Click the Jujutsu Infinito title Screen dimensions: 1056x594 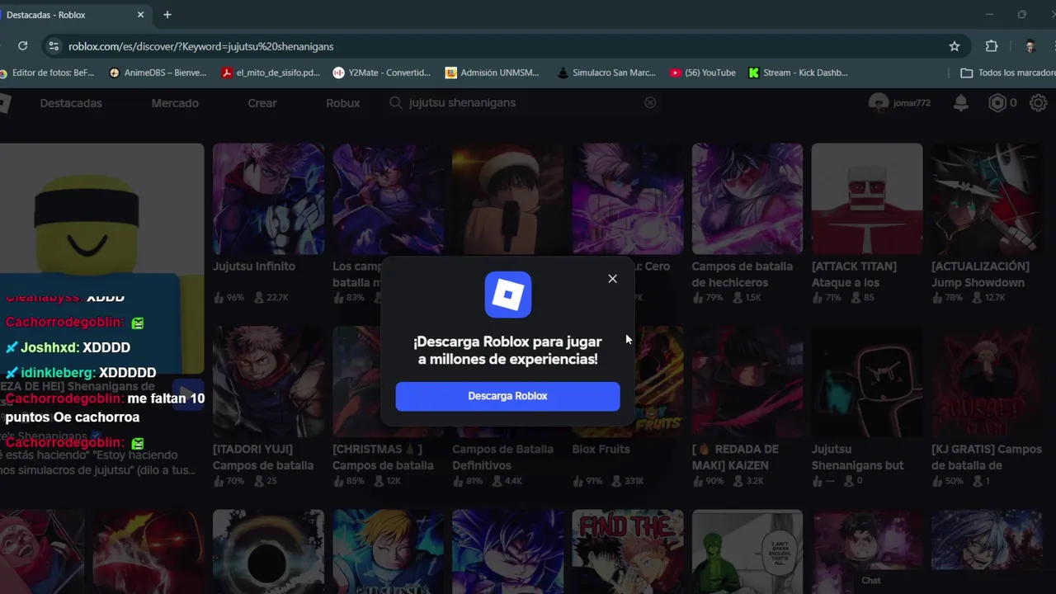click(x=254, y=266)
